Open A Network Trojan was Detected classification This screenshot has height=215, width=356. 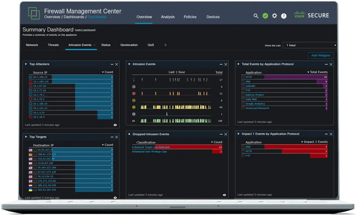click(151, 147)
